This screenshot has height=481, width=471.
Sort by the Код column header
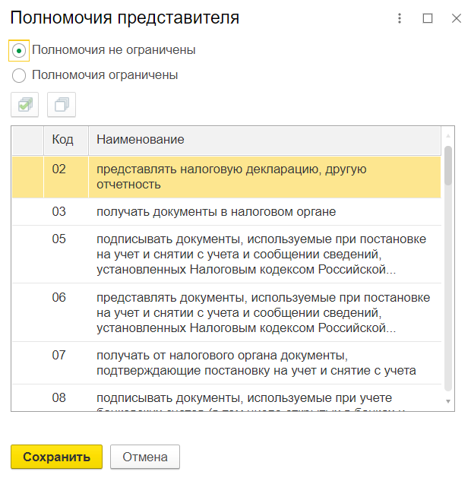(x=62, y=140)
